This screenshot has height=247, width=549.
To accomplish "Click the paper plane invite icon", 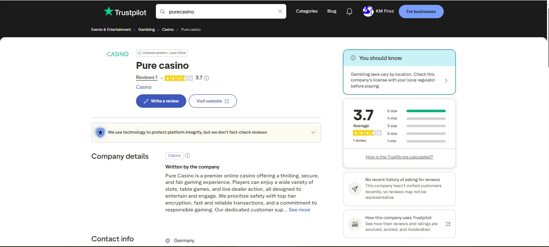I will point(355,189).
